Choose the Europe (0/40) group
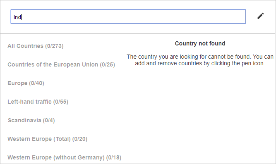The height and width of the screenshot is (164, 276). pos(26,83)
